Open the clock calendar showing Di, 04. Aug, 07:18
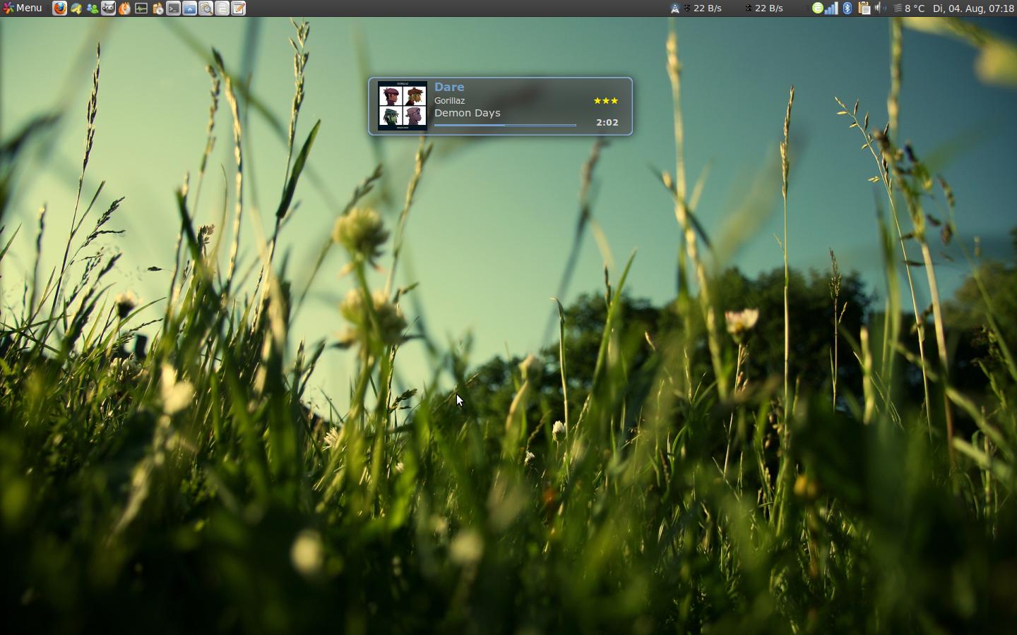This screenshot has height=635, width=1017. [x=973, y=8]
